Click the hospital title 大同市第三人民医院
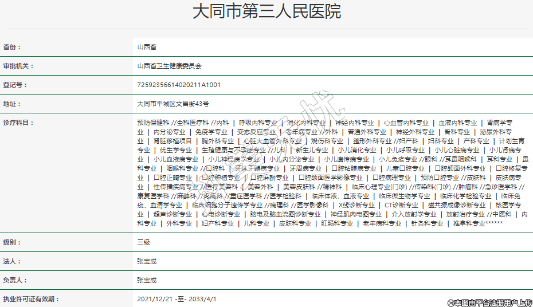The width and height of the screenshot is (533, 307). pos(266,11)
